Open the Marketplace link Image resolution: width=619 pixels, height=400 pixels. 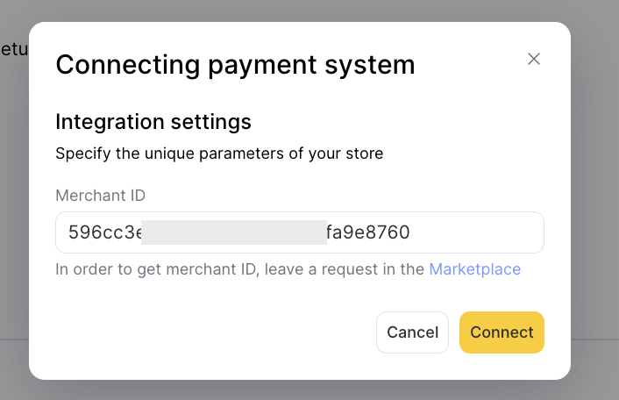coord(475,269)
